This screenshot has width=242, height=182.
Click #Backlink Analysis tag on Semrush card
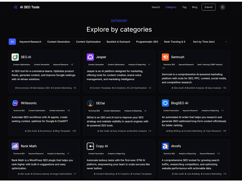coord(194,88)
